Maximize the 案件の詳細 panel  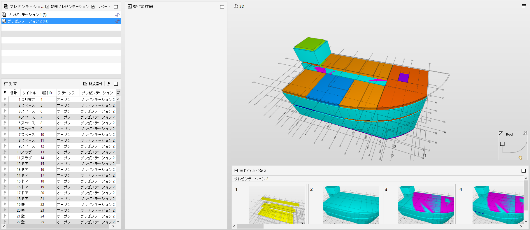222,6
